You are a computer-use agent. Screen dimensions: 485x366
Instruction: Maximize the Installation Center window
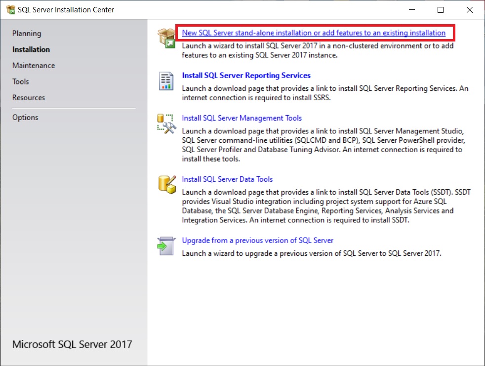(x=441, y=10)
